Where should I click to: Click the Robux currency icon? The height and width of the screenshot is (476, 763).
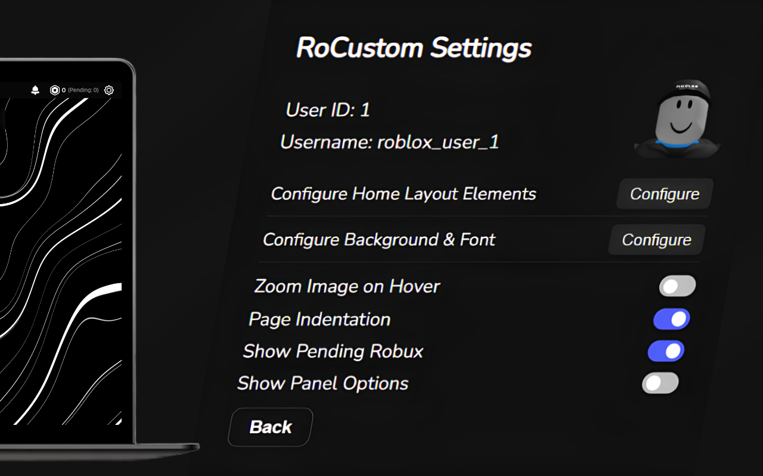(x=54, y=89)
